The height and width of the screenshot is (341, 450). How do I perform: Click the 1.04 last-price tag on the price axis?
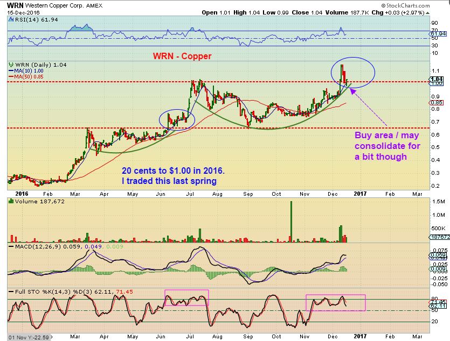click(437, 79)
